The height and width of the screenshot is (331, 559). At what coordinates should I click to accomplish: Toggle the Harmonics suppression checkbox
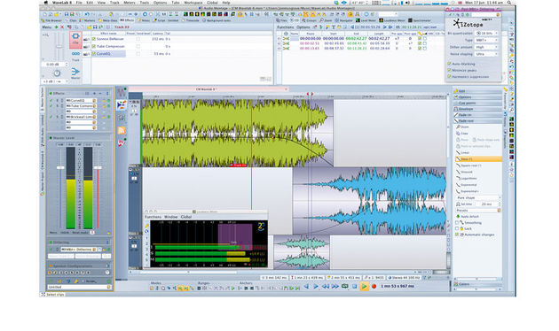(x=449, y=76)
